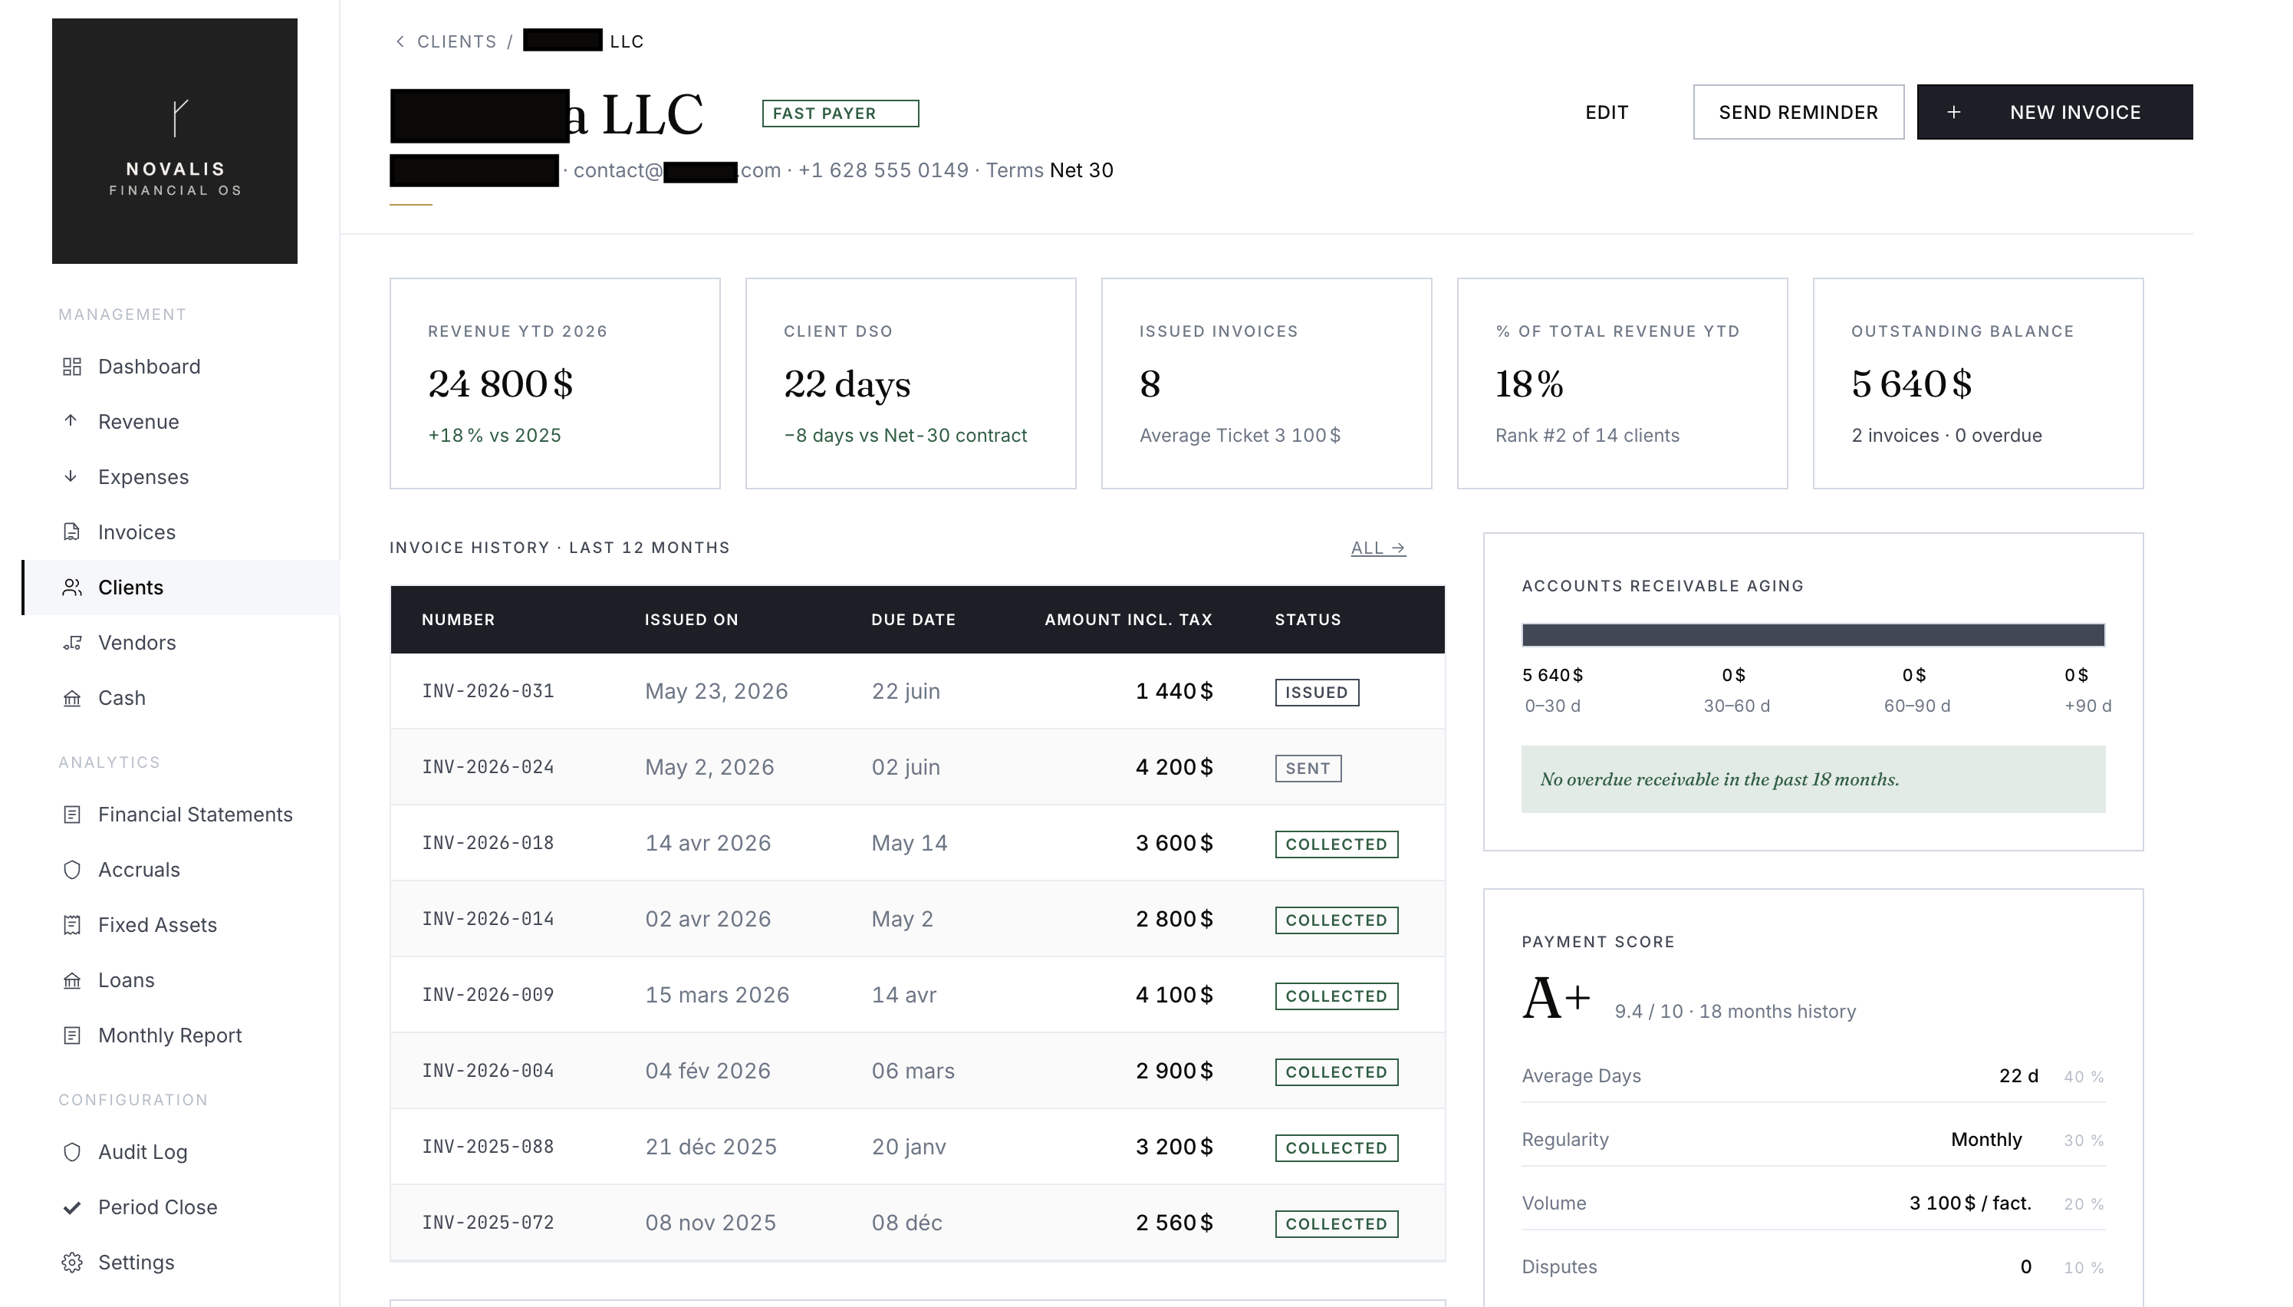
Task: Click the SEND REMINDER button
Action: pyautogui.click(x=1798, y=112)
